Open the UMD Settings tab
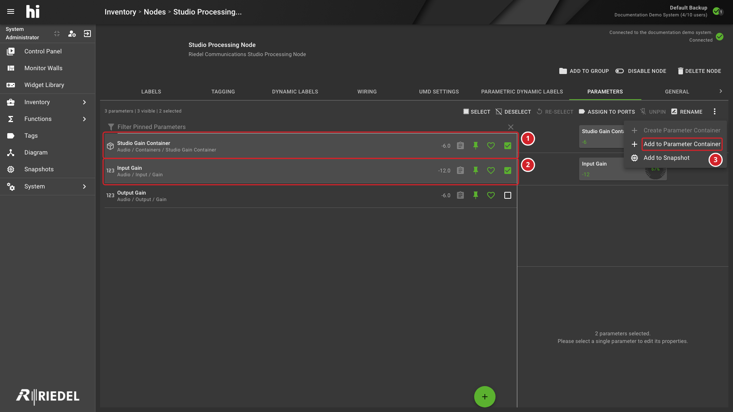Image resolution: width=733 pixels, height=412 pixels. point(439,92)
